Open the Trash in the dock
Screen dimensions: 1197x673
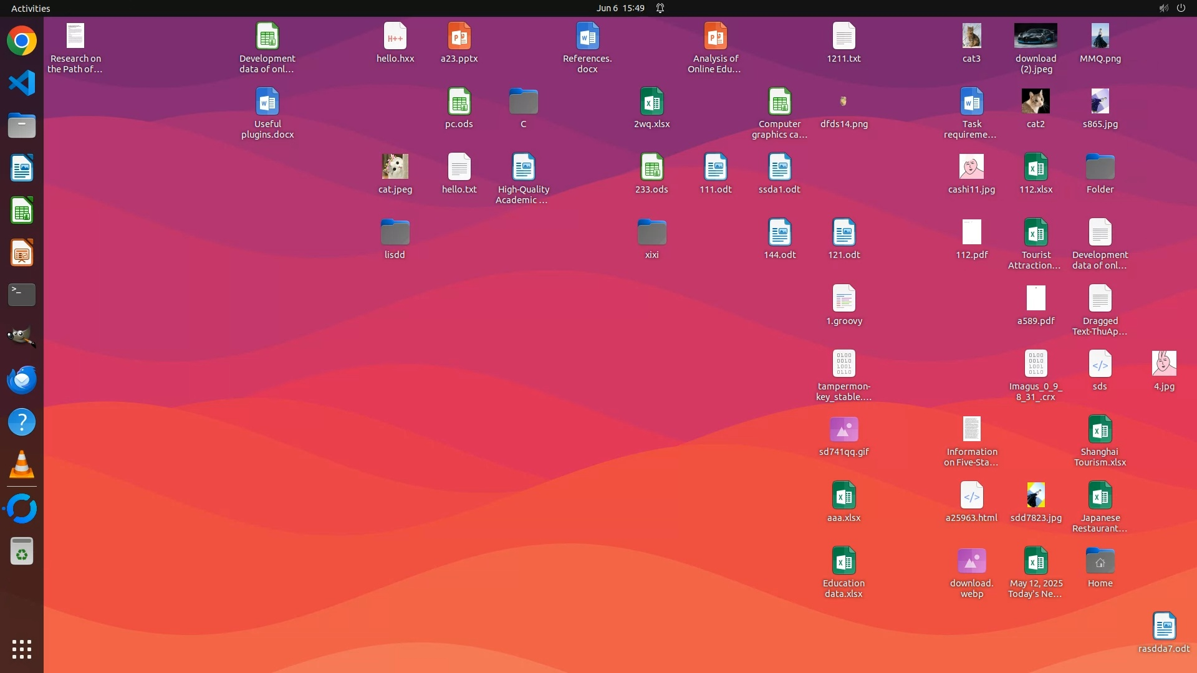coord(22,551)
